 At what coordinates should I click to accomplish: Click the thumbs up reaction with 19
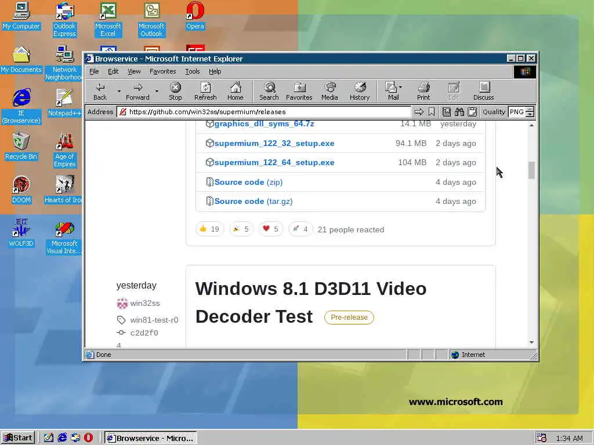pyautogui.click(x=210, y=229)
